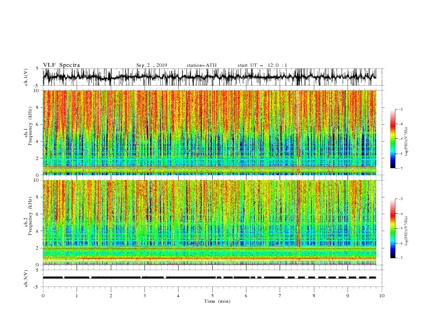Click the "8" tick on the time axis
The image size is (430, 332).
314,296
